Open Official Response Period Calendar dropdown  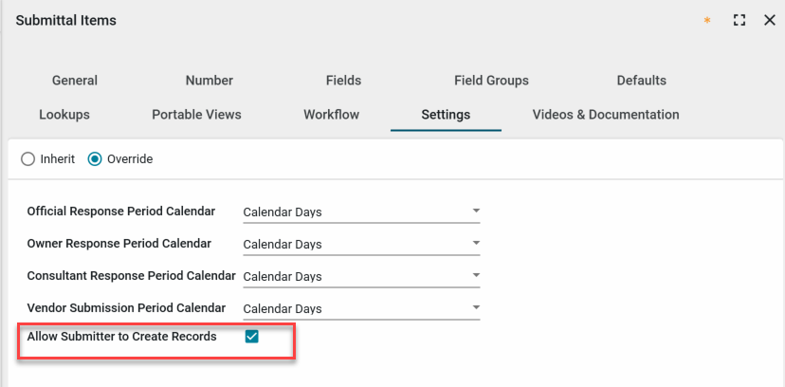(361, 212)
